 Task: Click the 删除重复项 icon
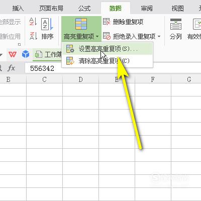107,22
